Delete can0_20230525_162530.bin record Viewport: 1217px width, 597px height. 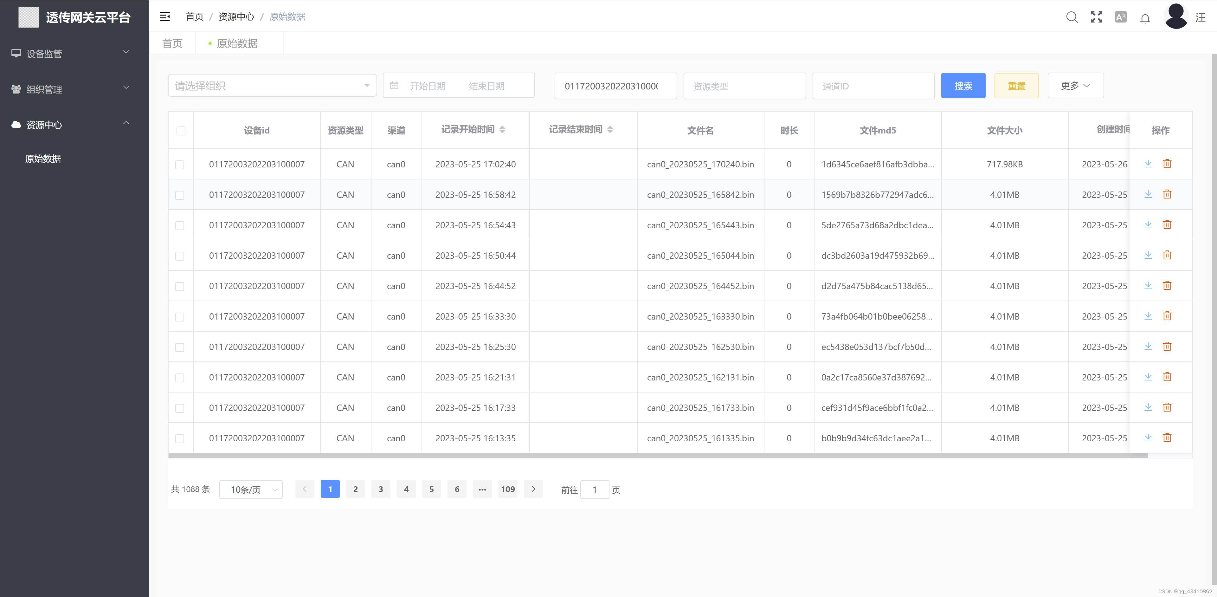[1167, 347]
